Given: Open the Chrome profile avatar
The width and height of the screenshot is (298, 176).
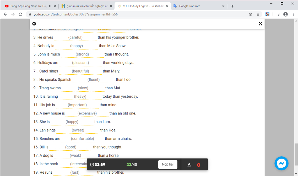Looking at the screenshot, I should tap(285, 14).
